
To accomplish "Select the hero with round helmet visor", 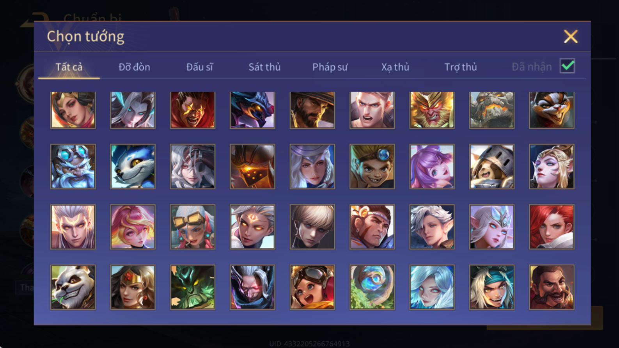I will pos(491,167).
